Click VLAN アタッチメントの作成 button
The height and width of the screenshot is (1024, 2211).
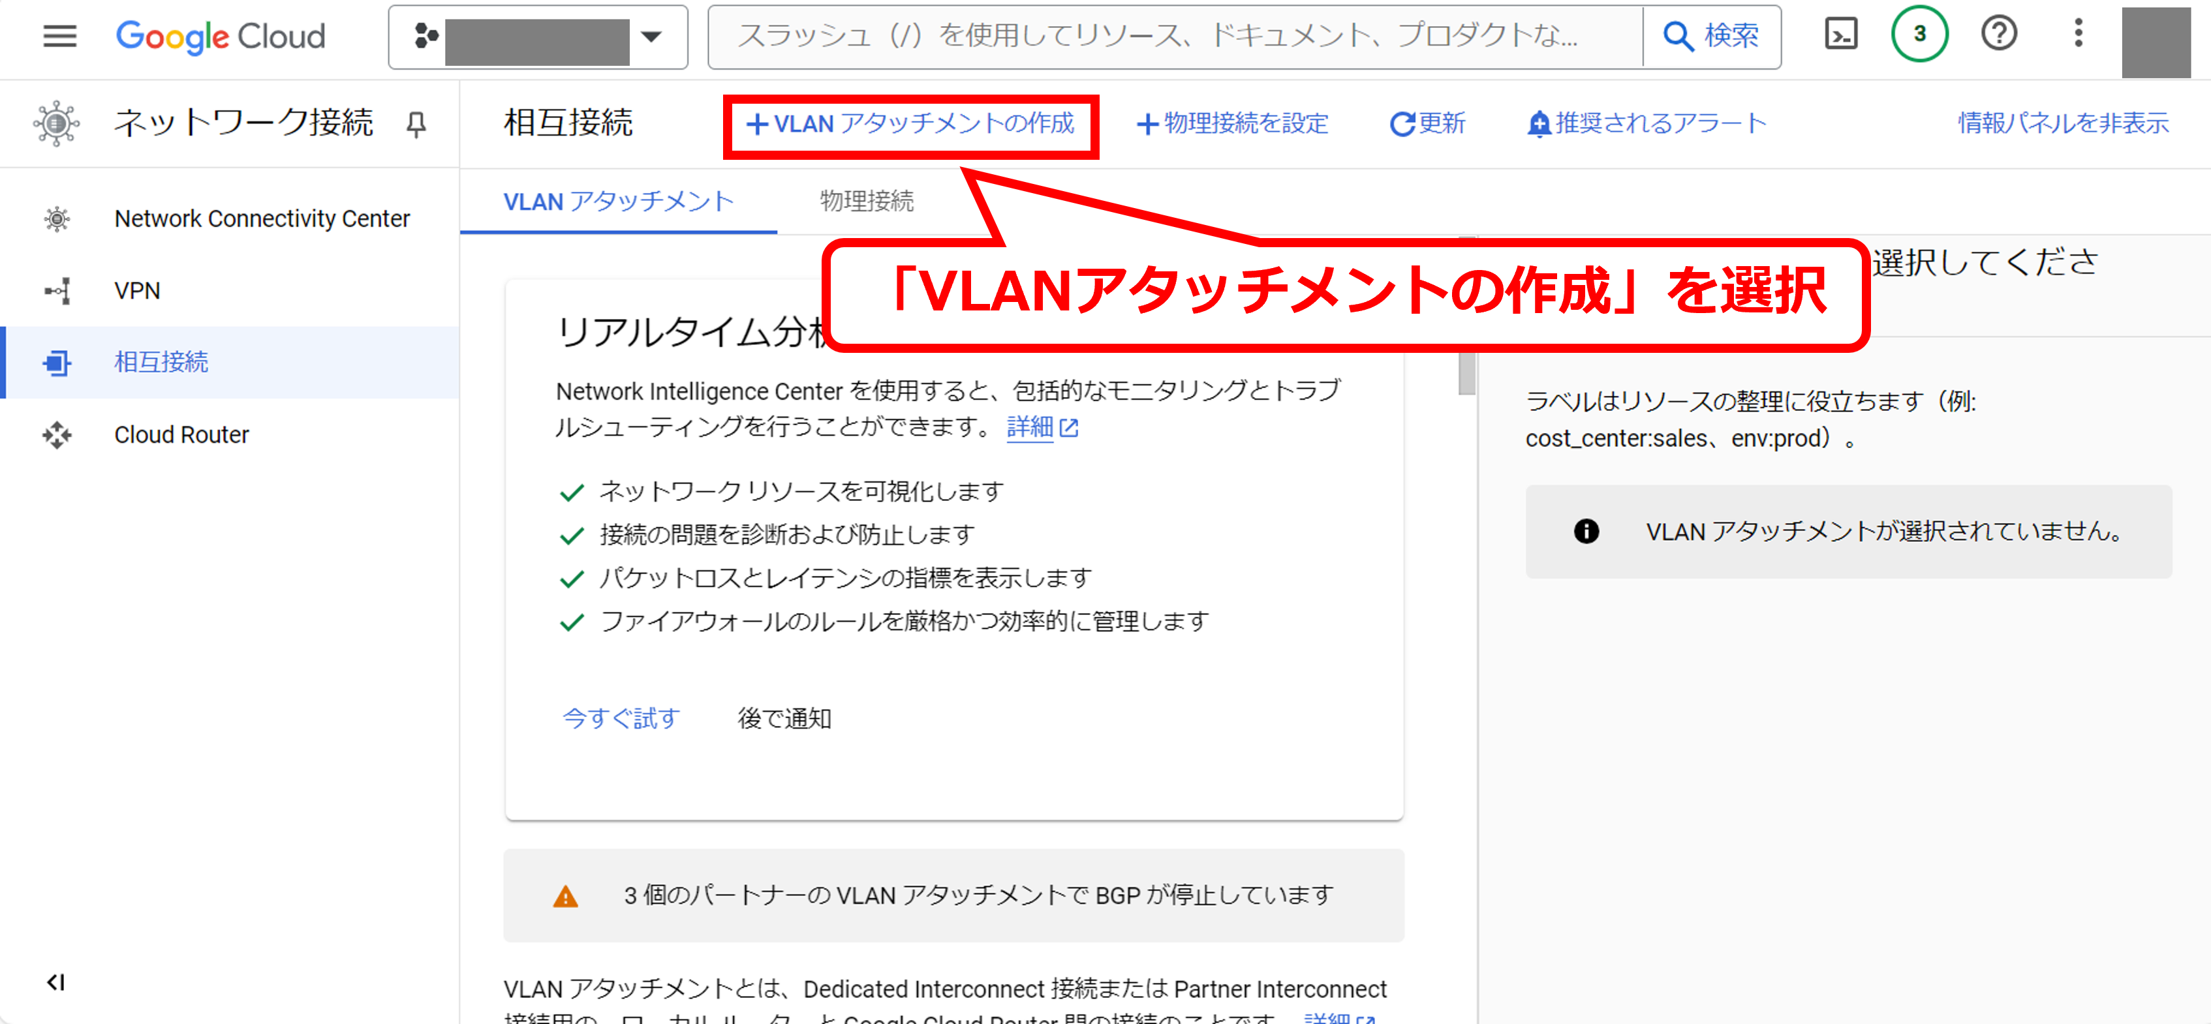(910, 125)
